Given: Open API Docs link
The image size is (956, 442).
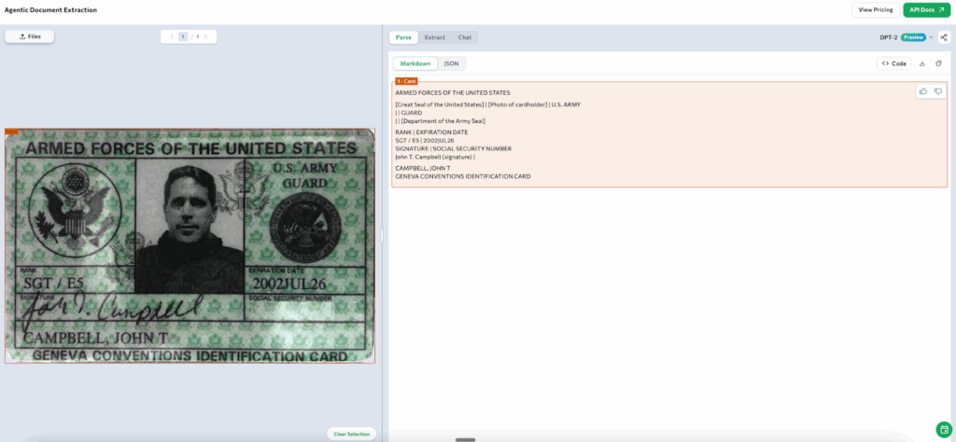Looking at the screenshot, I should [x=926, y=10].
